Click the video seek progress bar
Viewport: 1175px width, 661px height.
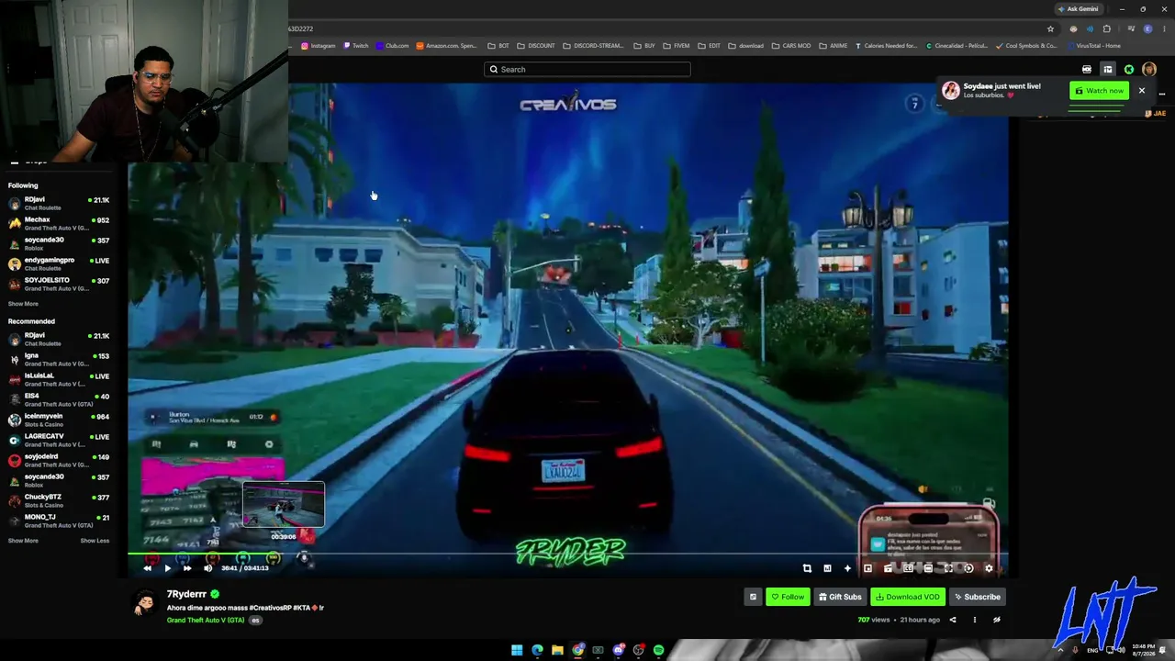[567, 554]
